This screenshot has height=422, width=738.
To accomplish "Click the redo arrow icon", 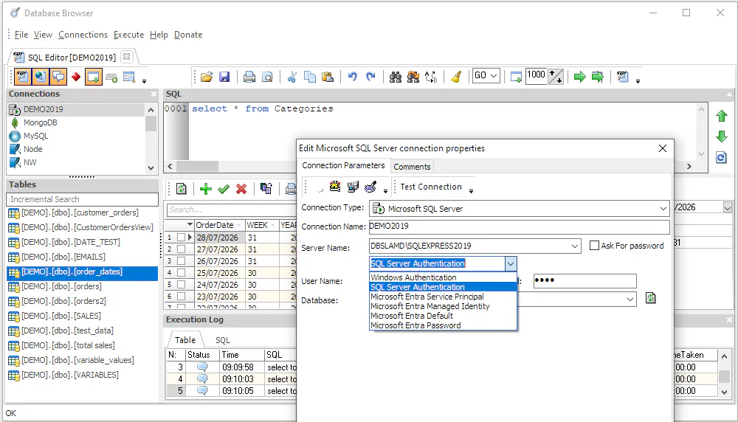I will tap(370, 77).
